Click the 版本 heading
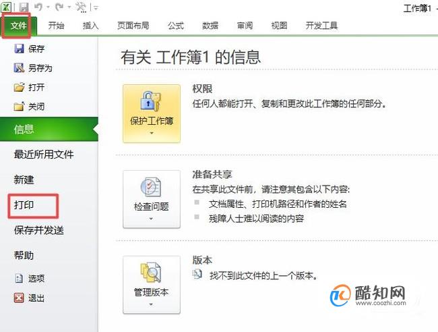The width and height of the screenshot is (438, 332). point(203,260)
